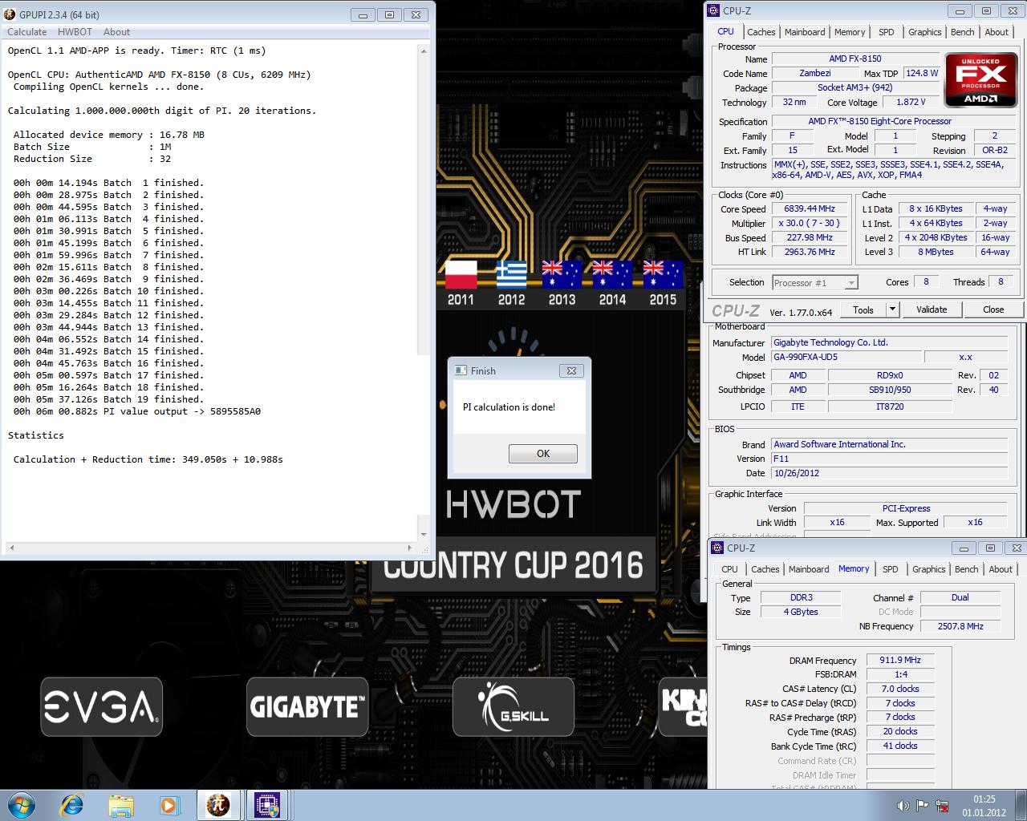Switch to Mainboard tab in lower CPU-Z

pos(809,569)
